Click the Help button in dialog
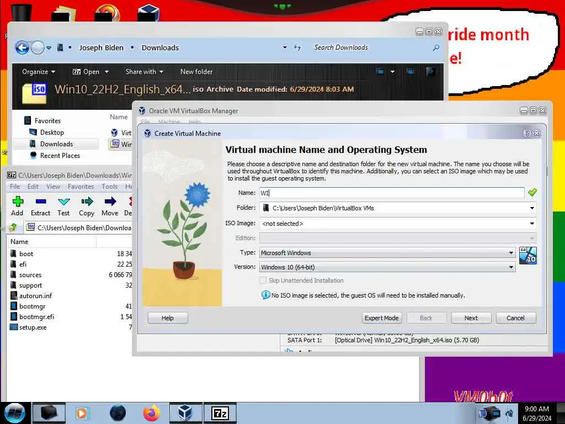 (x=168, y=318)
